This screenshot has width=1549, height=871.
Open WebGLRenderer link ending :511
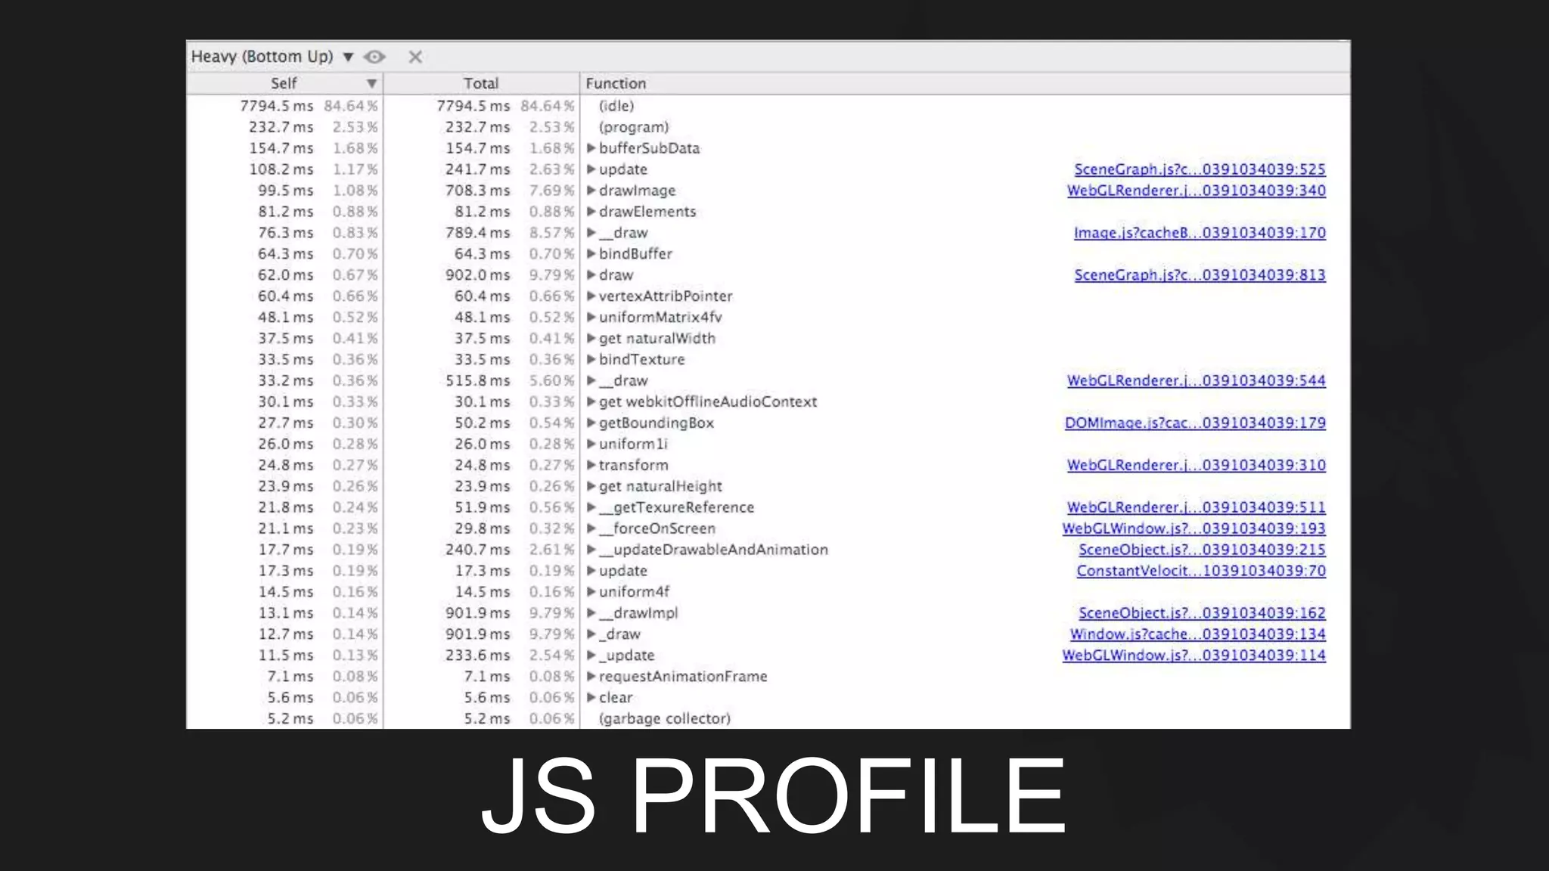click(1197, 508)
